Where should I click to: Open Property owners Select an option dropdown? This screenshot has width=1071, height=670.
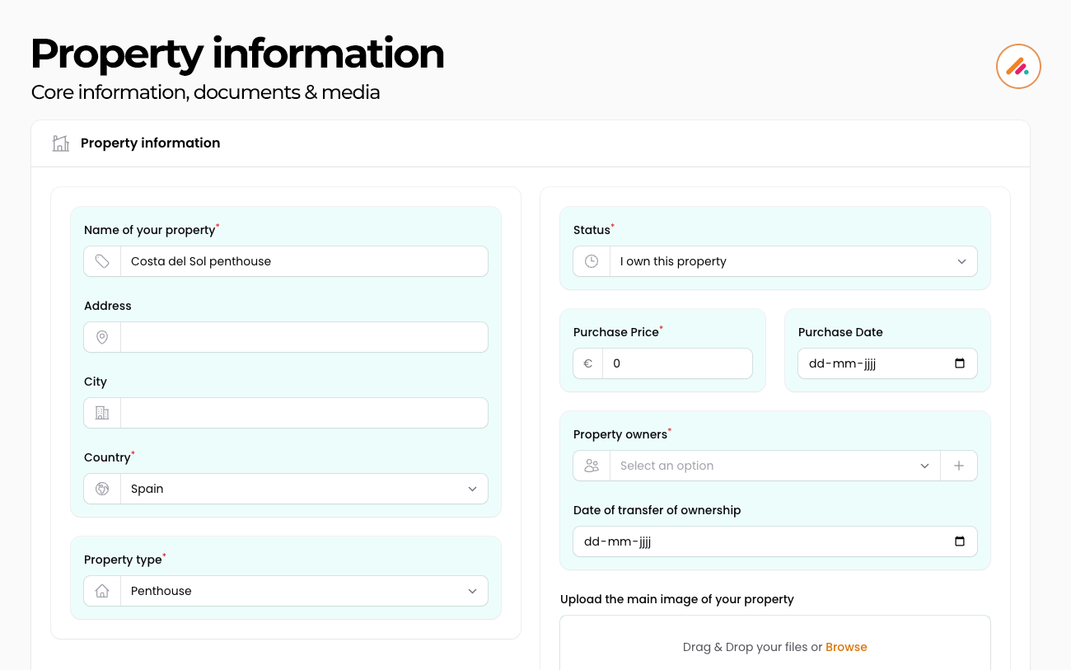pos(773,466)
